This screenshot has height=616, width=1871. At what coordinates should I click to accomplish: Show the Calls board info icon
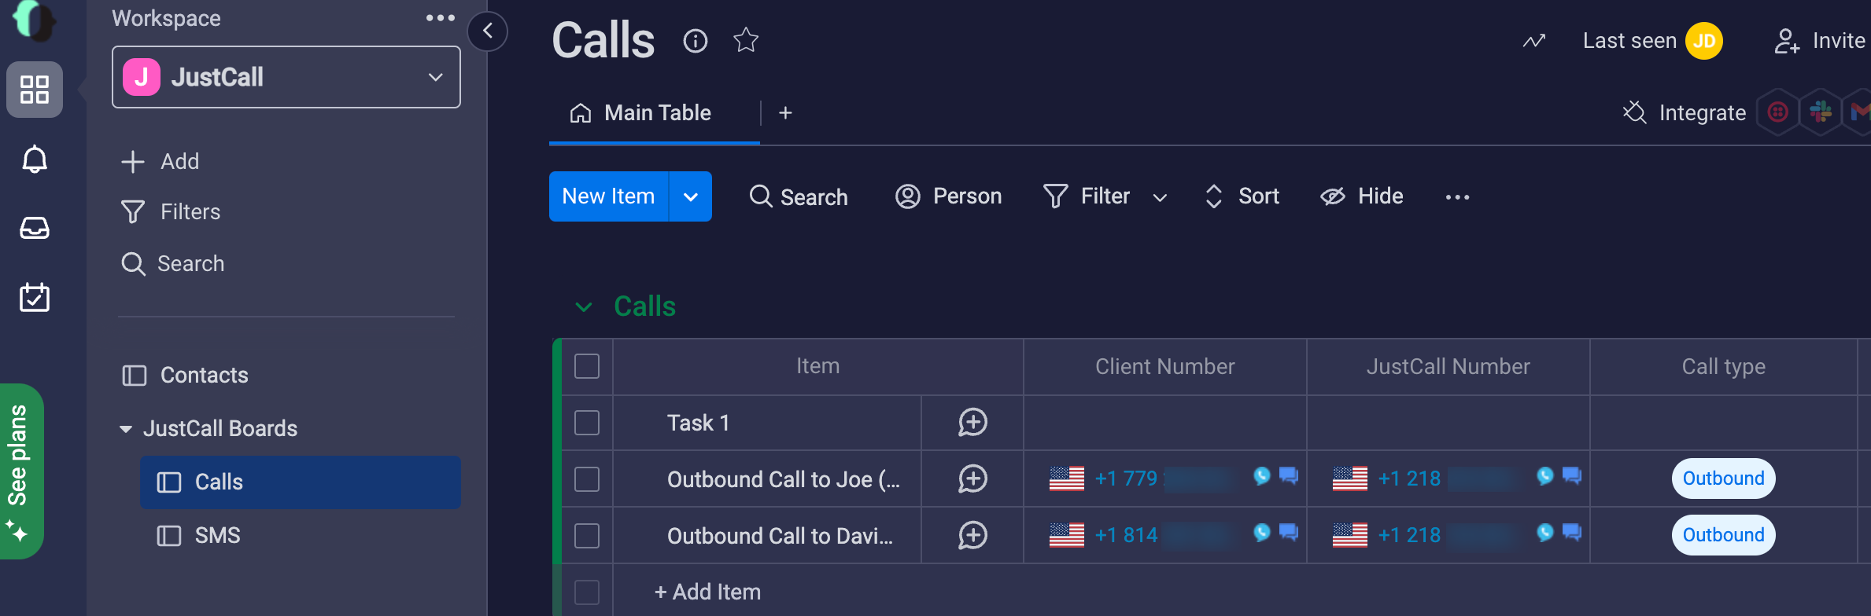point(696,40)
